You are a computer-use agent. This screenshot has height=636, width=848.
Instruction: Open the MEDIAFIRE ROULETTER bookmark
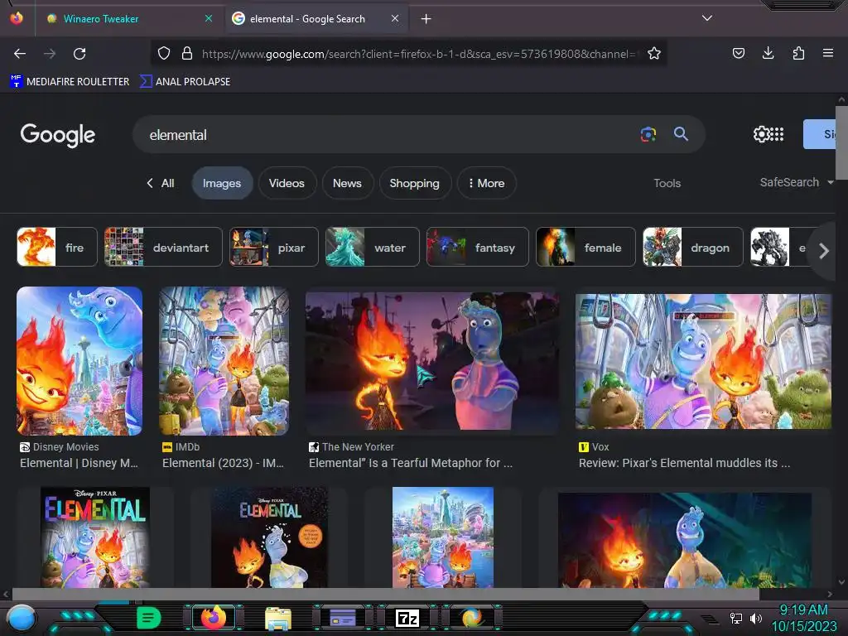point(70,82)
